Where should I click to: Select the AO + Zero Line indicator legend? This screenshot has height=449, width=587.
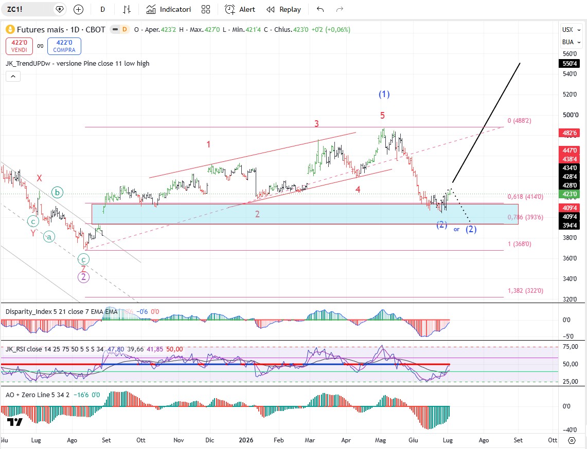[38, 395]
